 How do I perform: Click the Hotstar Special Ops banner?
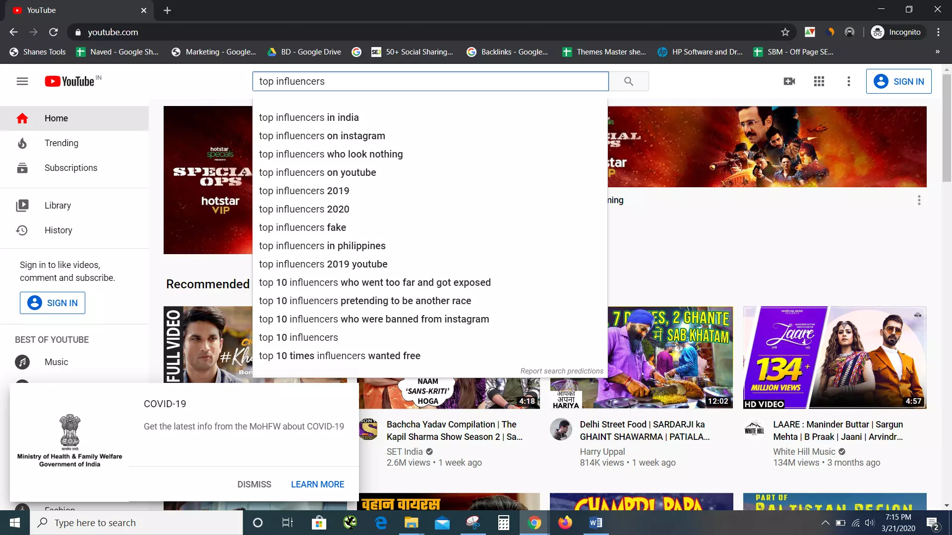coord(767,147)
